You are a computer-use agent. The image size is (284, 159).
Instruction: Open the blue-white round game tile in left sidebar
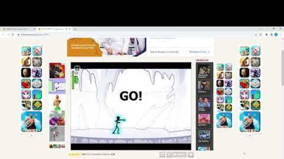tap(37, 83)
